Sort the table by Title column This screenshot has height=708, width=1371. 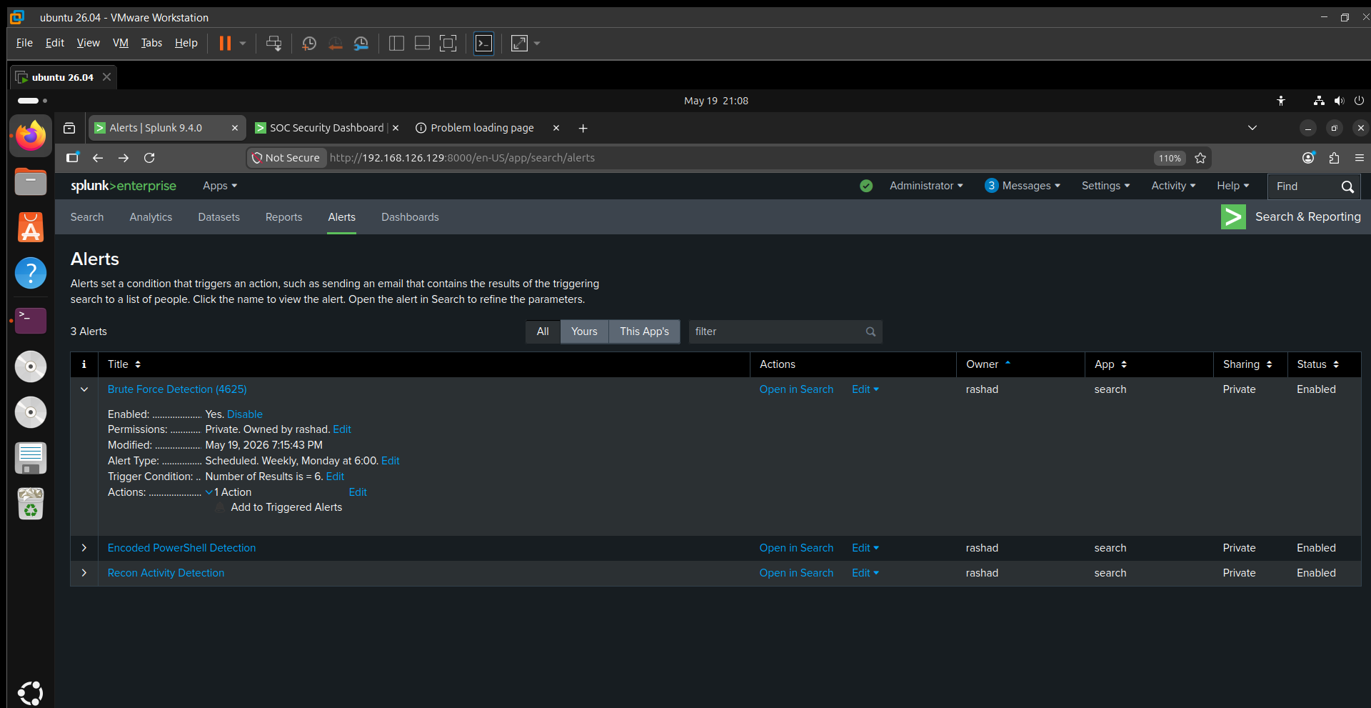[x=124, y=364]
